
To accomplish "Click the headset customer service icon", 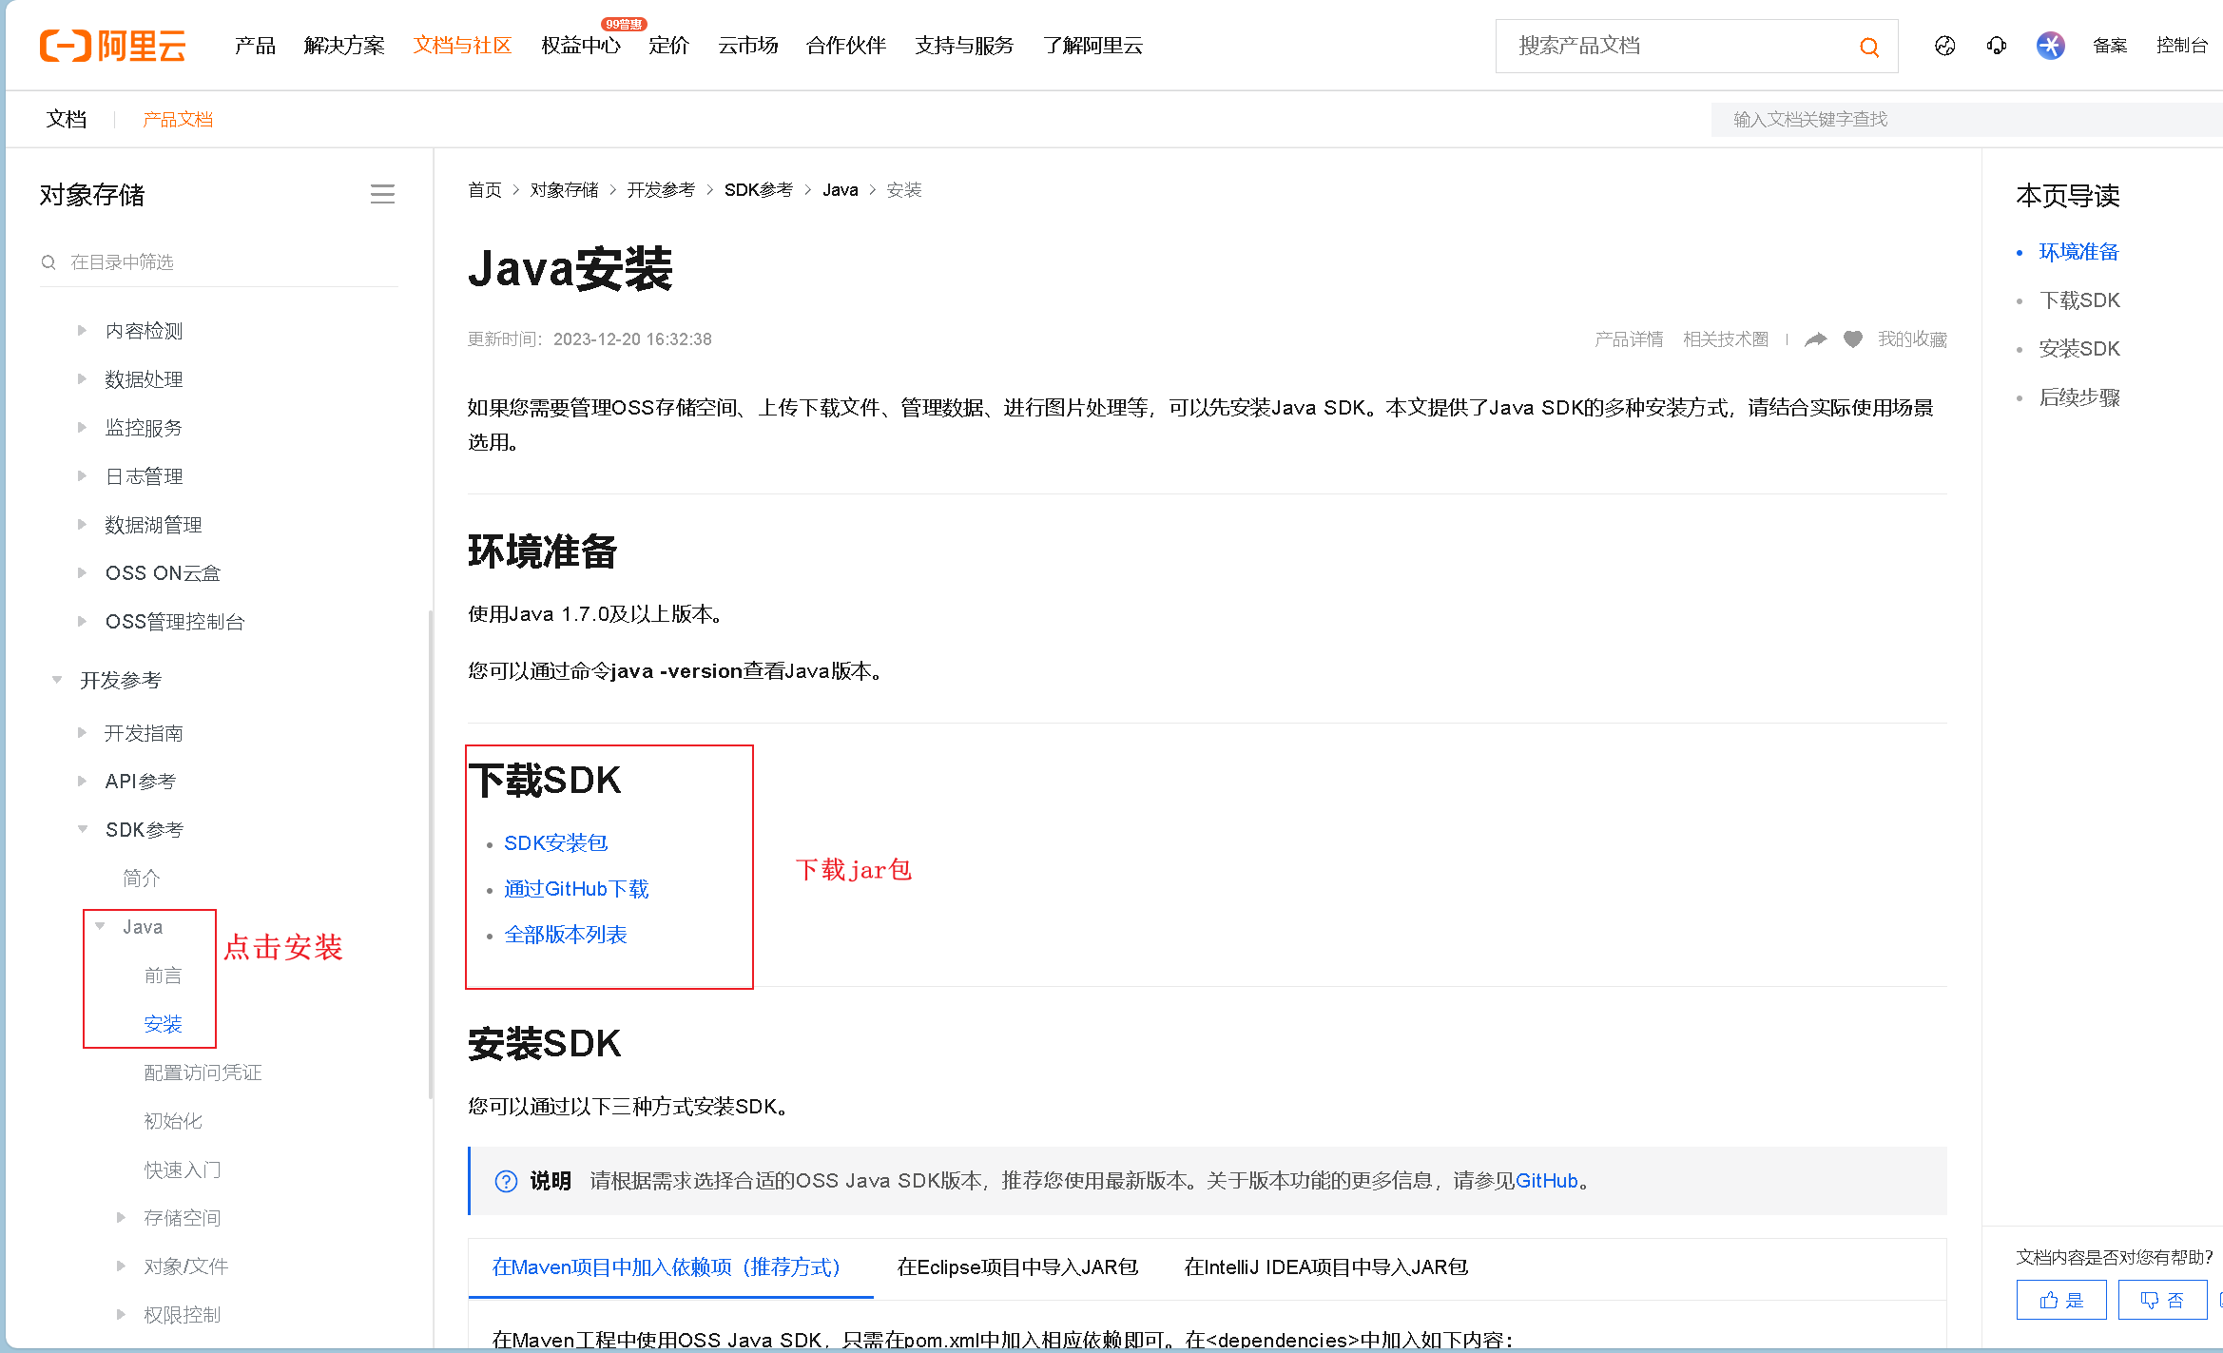I will coord(1996,46).
